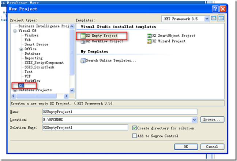
Task: Select Visual C# project type
Action: [x=27, y=31]
